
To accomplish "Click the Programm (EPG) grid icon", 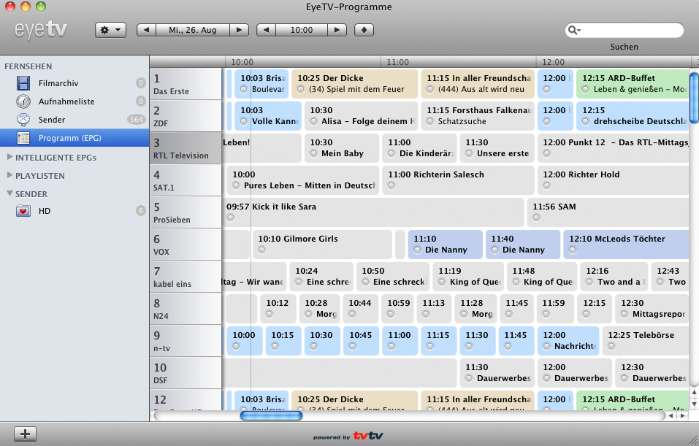I will point(23,138).
